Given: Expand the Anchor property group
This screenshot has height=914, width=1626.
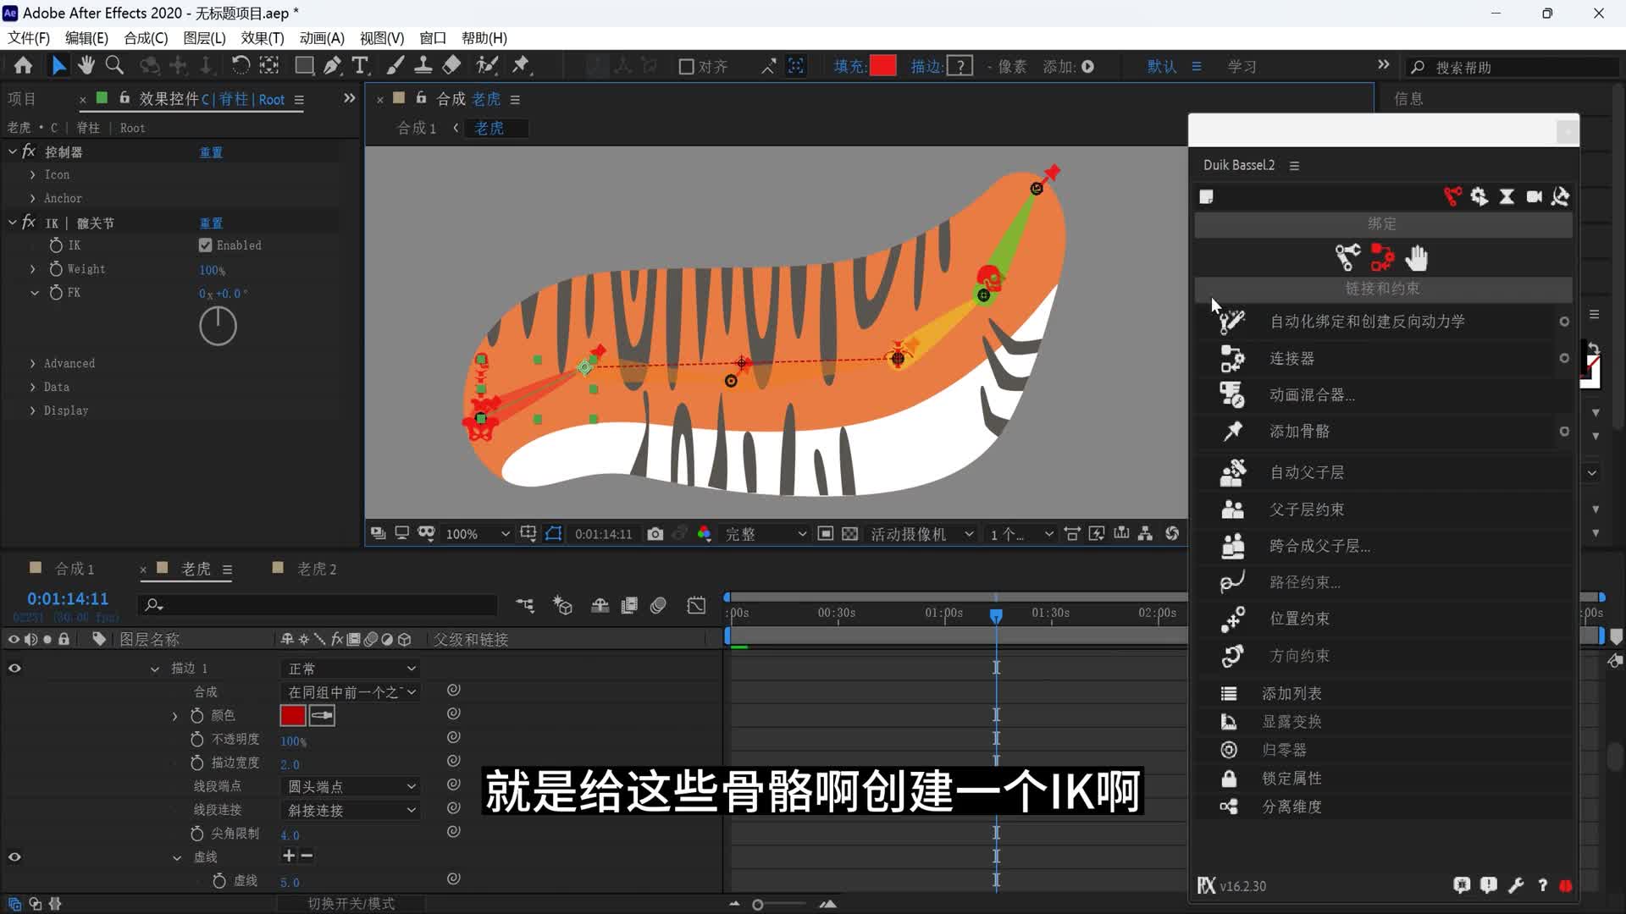Looking at the screenshot, I should coord(33,199).
